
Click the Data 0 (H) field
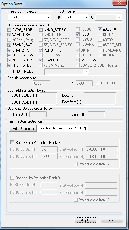coord(38,114)
